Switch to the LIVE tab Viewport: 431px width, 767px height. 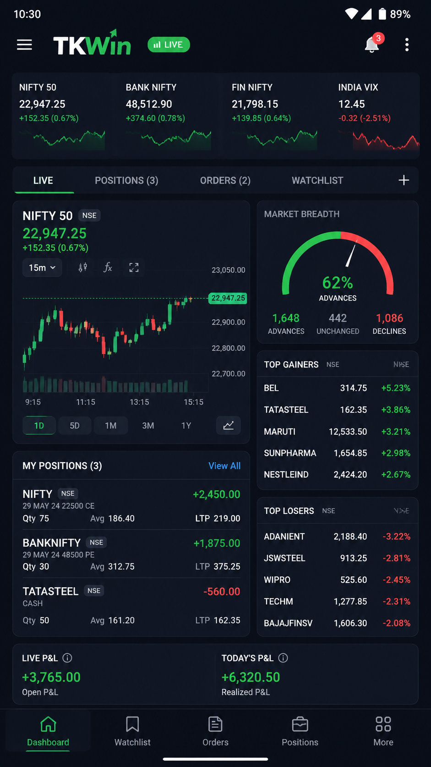point(44,180)
